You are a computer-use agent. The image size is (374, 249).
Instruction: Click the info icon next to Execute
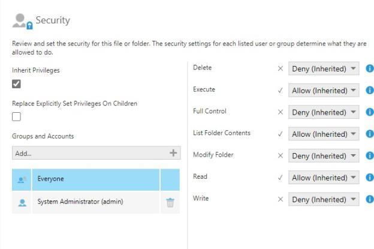coord(369,91)
